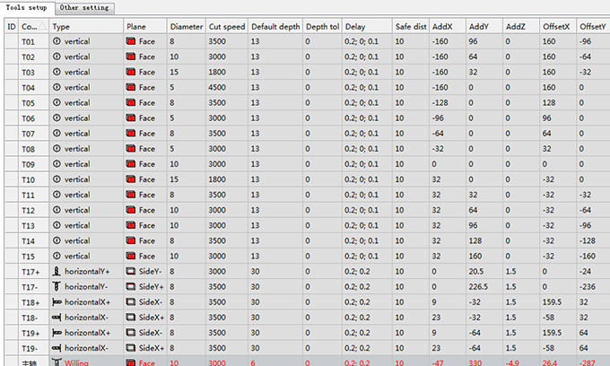Image resolution: width=610 pixels, height=366 pixels.
Task: Click the horizontalX+ tool icon in row T18+
Action: [x=58, y=301]
